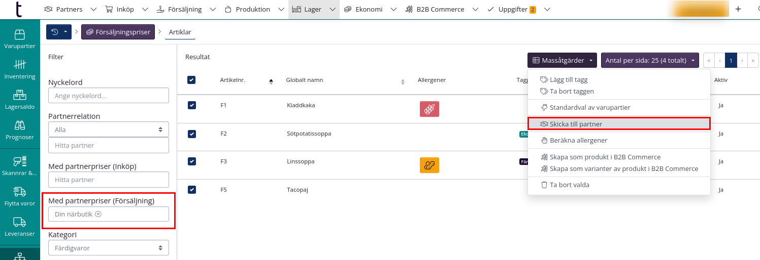Toggle the select-all checkbox in header
This screenshot has height=260, width=760.
[191, 80]
